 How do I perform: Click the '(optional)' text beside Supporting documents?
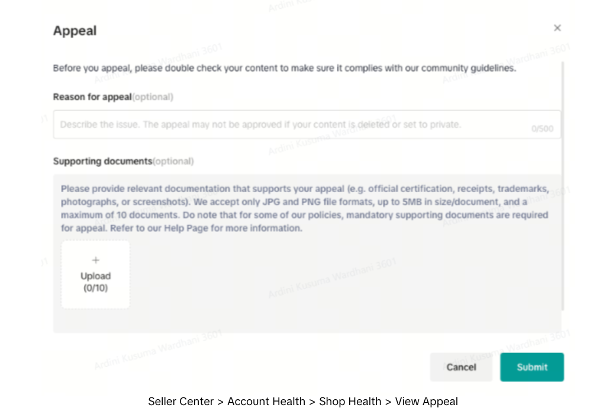(173, 161)
